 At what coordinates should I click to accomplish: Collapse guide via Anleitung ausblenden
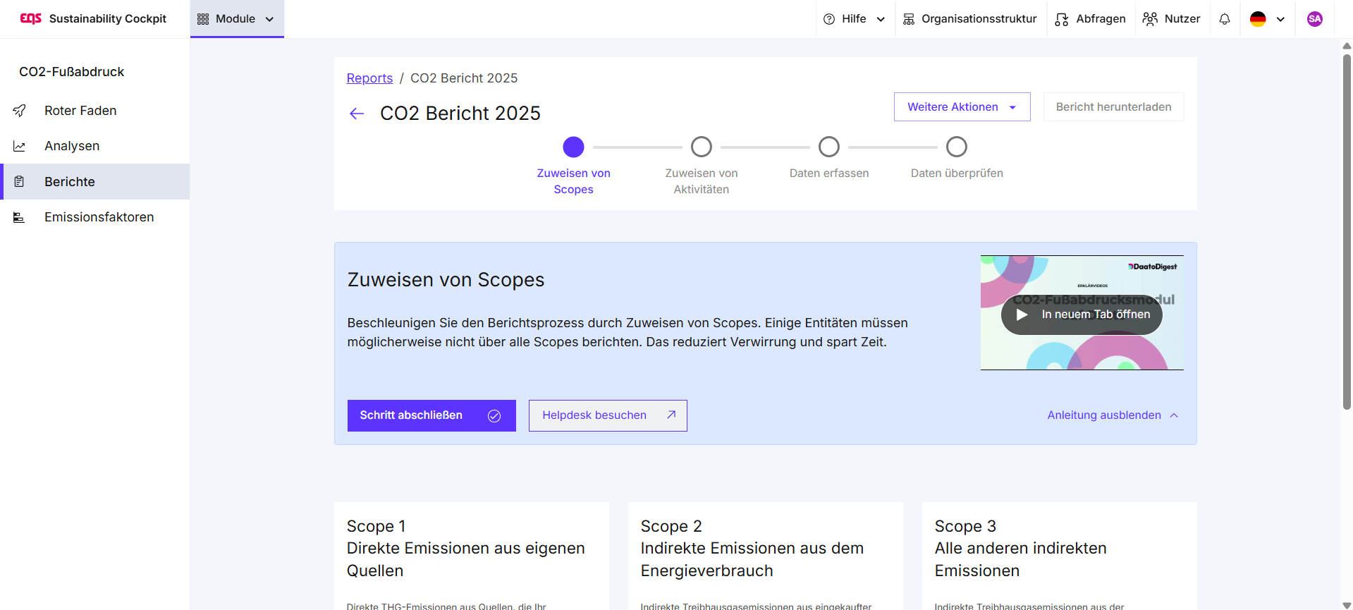(x=1112, y=415)
